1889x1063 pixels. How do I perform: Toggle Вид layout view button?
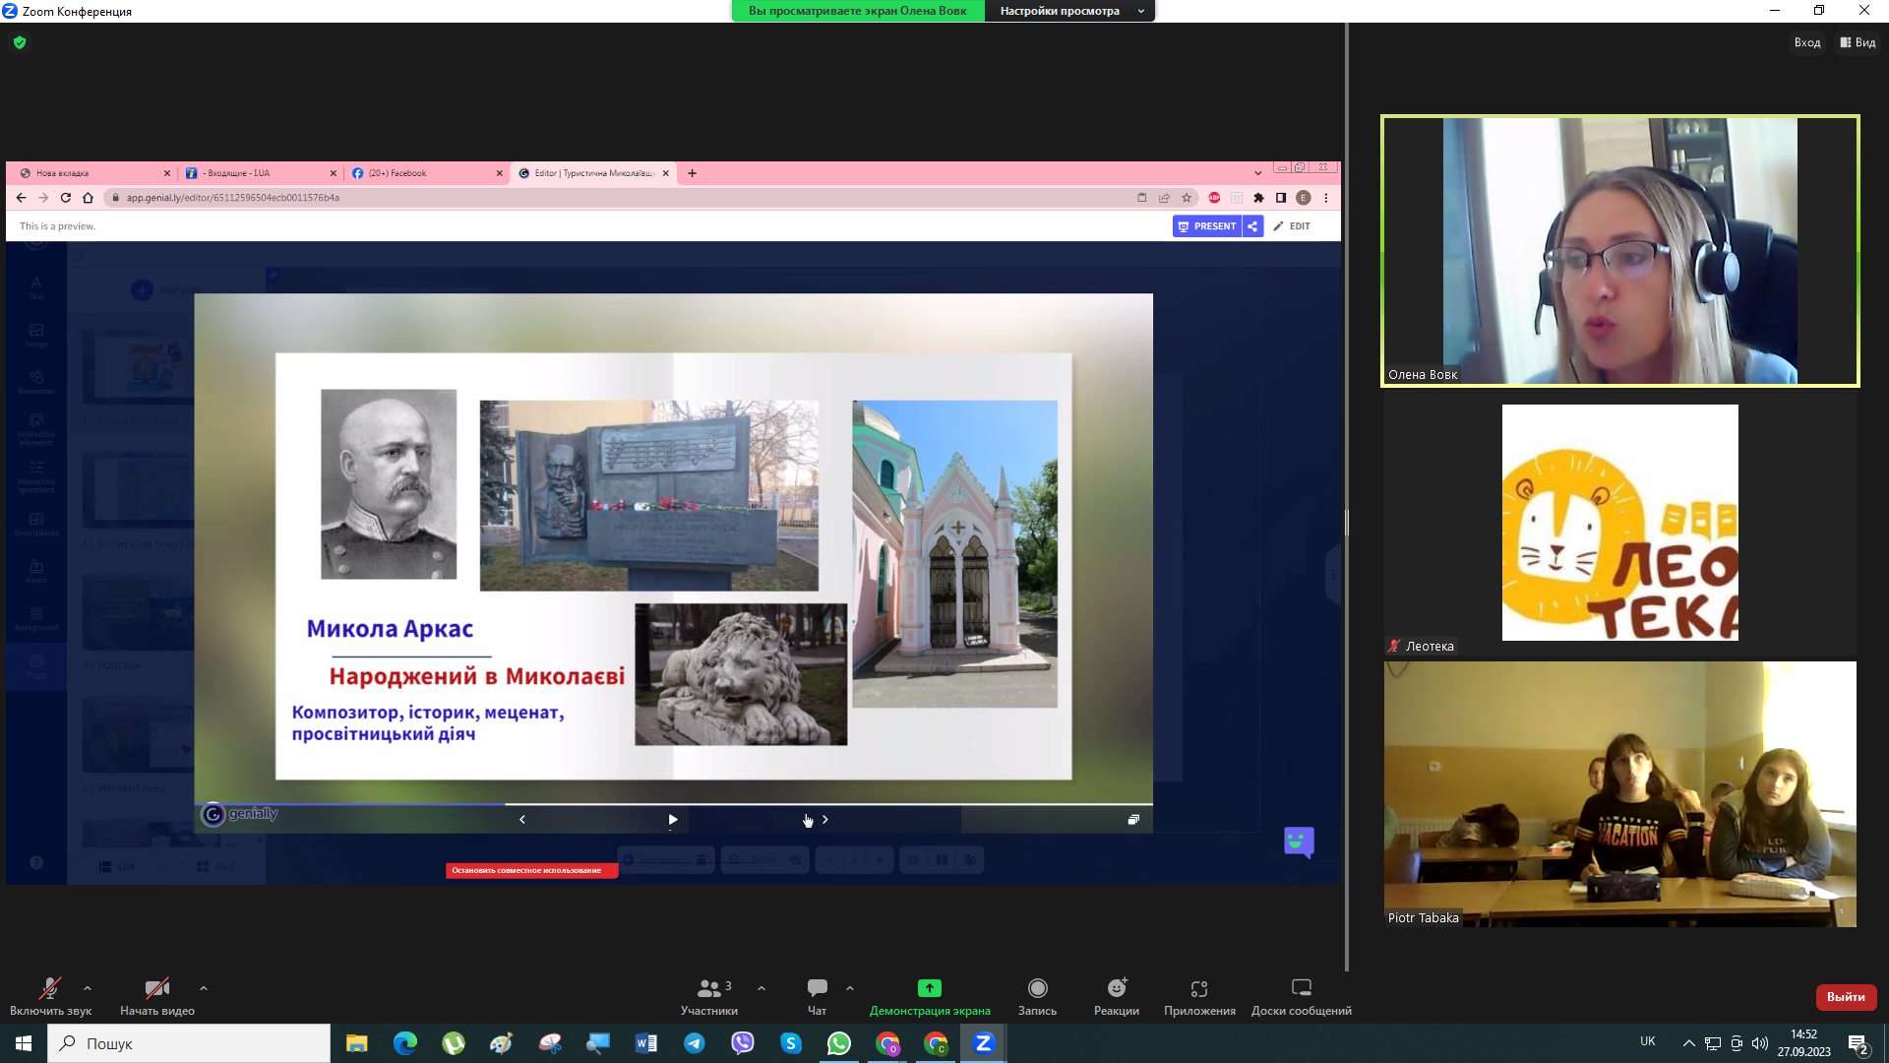1858,42
